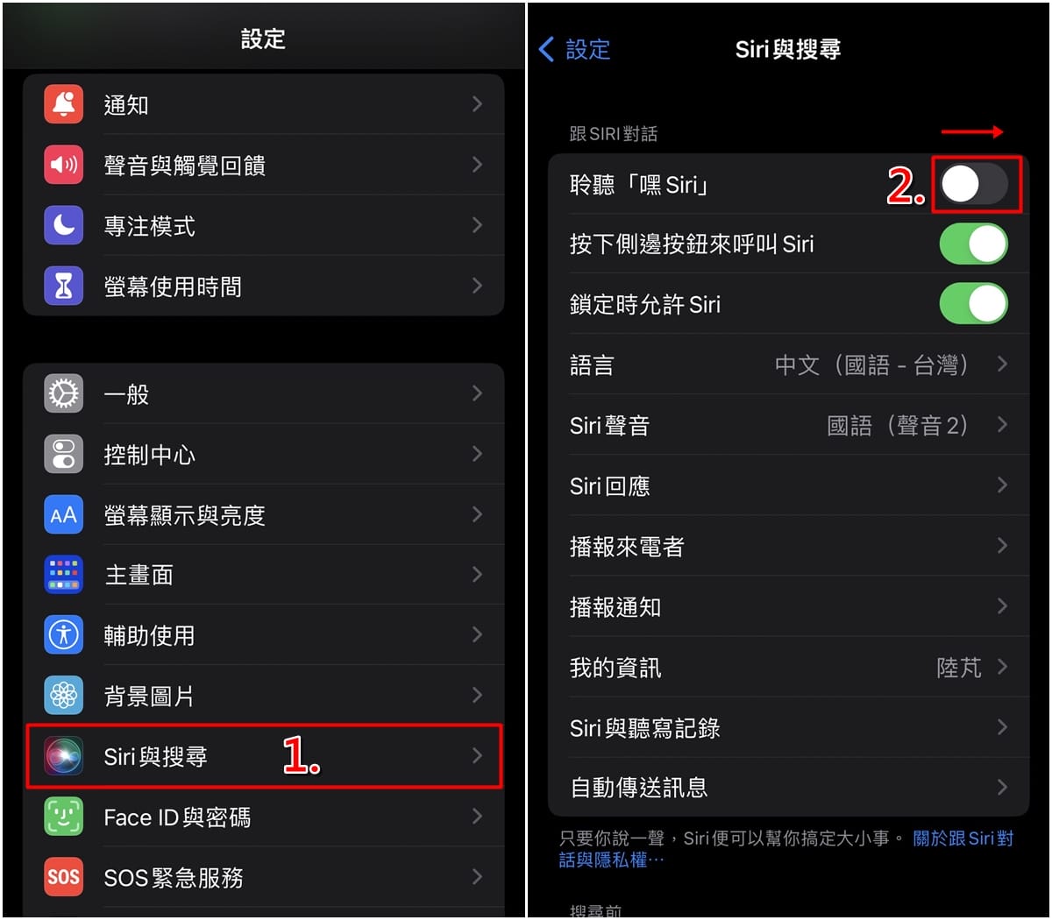The width and height of the screenshot is (1052, 920).
Task: Open Siri 聲音 row chevron
Action: pos(1002,424)
